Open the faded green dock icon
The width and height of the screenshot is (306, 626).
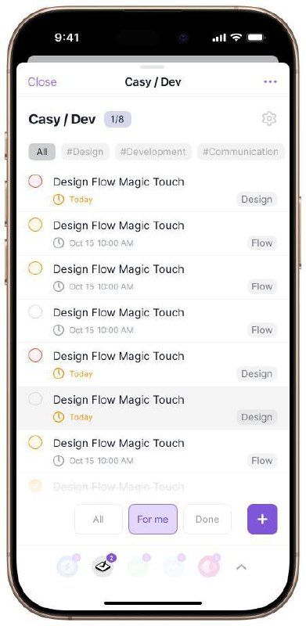139,566
